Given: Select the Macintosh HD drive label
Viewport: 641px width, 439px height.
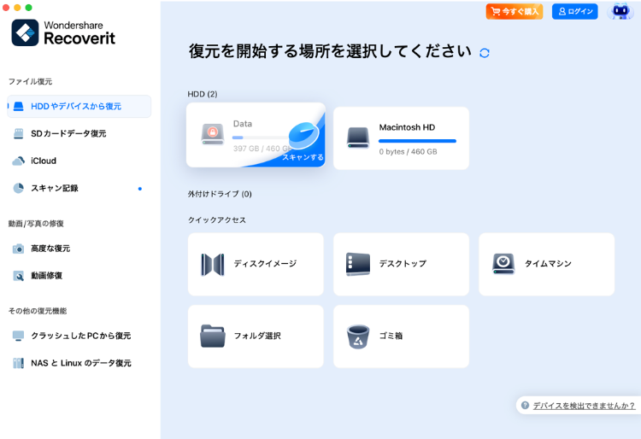Looking at the screenshot, I should click(407, 127).
